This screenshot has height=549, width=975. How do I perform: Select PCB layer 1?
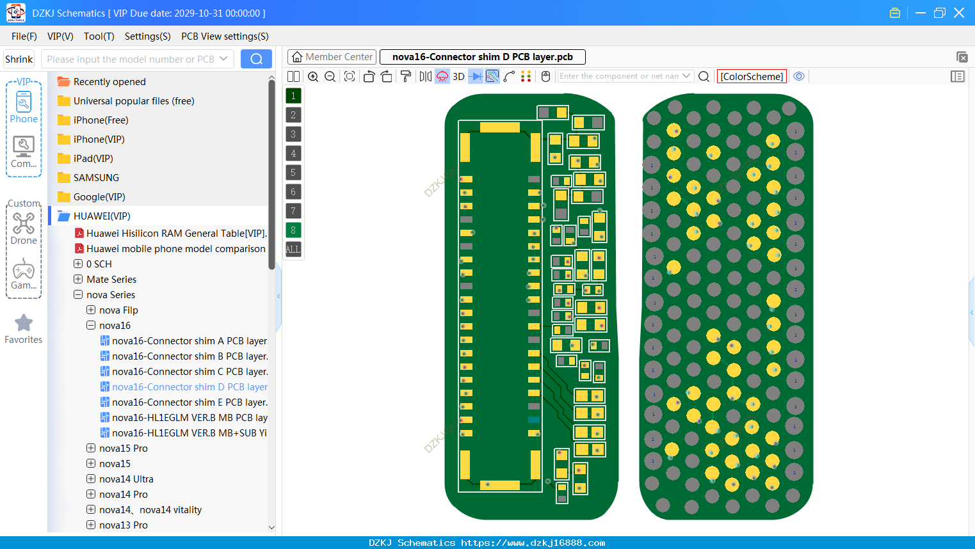(x=293, y=95)
